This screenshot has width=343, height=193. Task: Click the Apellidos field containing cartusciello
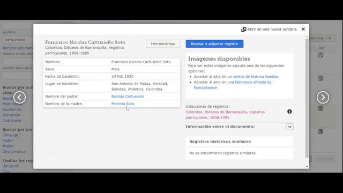coord(18,40)
